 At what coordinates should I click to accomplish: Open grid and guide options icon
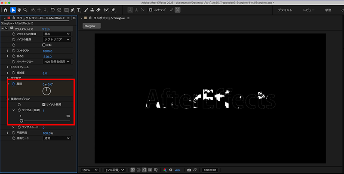[x=156, y=170]
